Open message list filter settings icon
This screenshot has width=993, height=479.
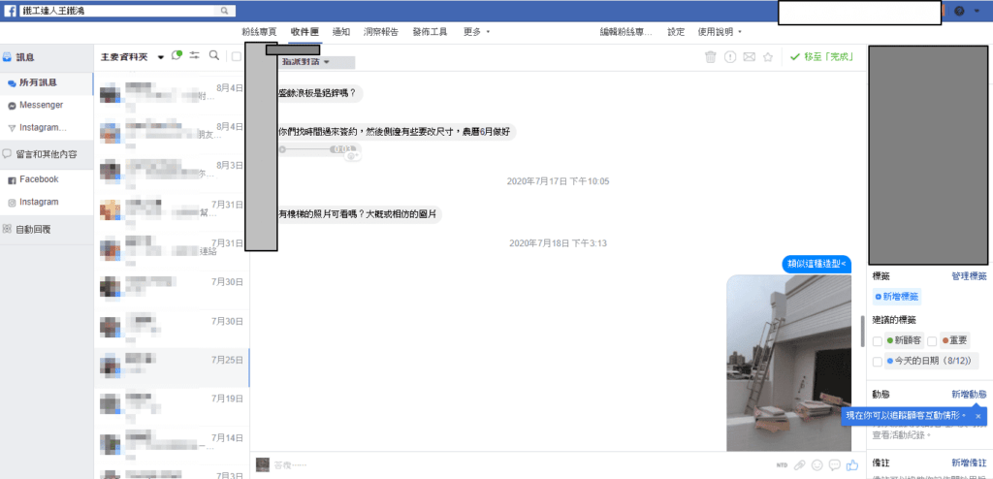pyautogui.click(x=195, y=55)
